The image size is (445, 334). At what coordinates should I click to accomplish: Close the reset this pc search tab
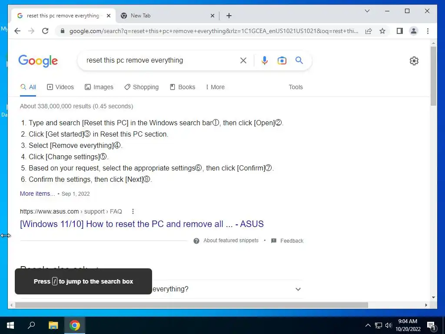click(108, 16)
